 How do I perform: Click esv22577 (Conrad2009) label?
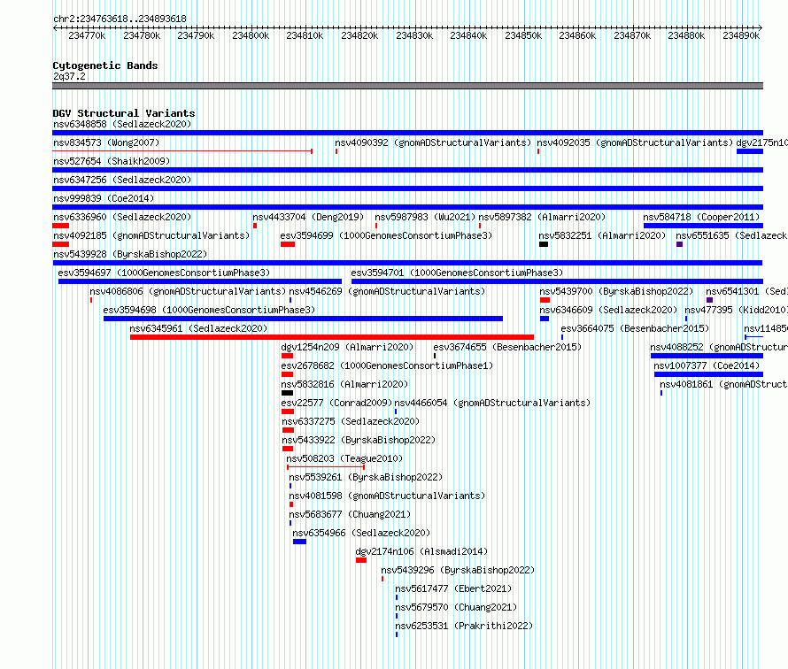336,403
